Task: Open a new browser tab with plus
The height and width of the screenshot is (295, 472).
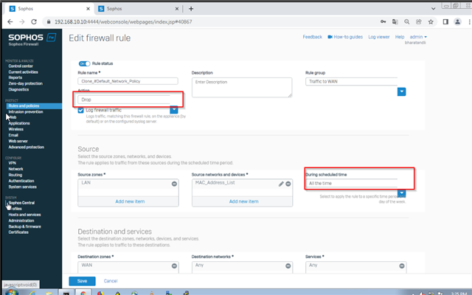Action: coord(191,9)
